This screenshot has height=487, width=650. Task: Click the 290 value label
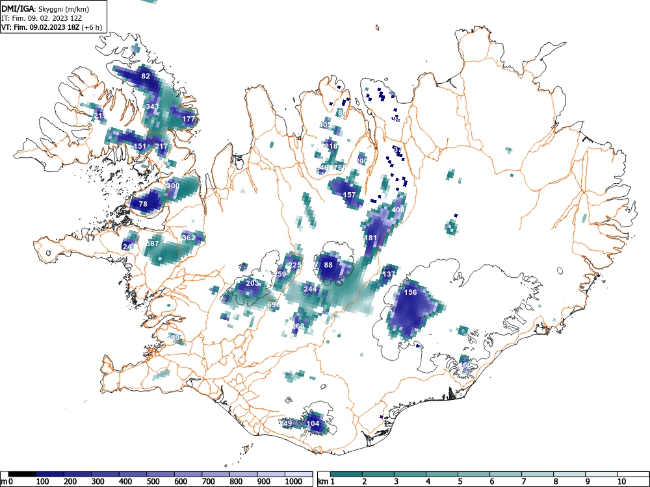[361, 161]
